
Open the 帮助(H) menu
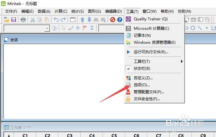[167, 11]
